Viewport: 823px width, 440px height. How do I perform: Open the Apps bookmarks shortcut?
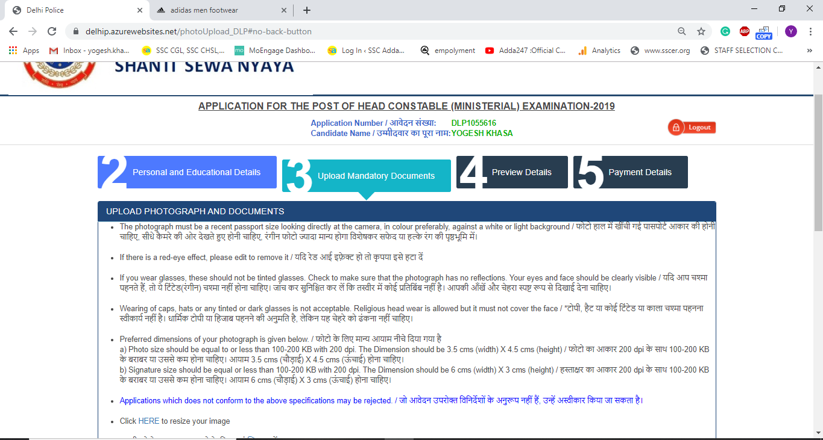pyautogui.click(x=24, y=51)
